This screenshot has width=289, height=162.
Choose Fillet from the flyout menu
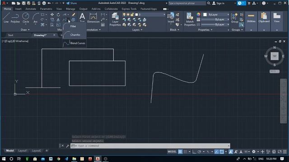[74, 26]
